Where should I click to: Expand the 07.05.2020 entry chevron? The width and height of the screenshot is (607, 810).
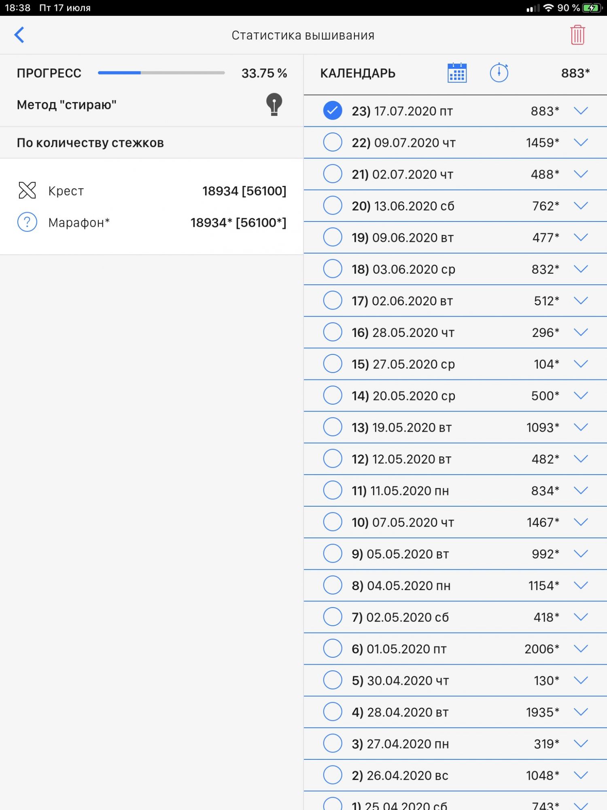(x=581, y=522)
